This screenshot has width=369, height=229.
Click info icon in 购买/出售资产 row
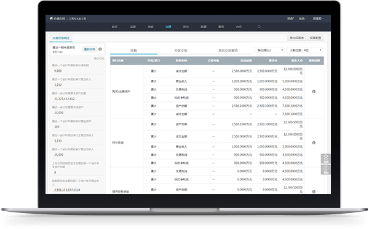(x=314, y=91)
